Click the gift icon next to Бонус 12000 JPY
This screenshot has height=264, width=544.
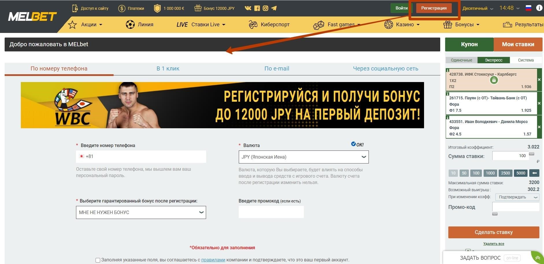pyautogui.click(x=198, y=8)
